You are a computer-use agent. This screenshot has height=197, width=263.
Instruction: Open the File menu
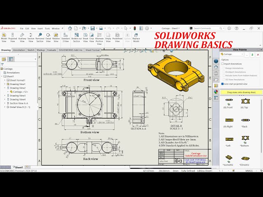pos(21,28)
